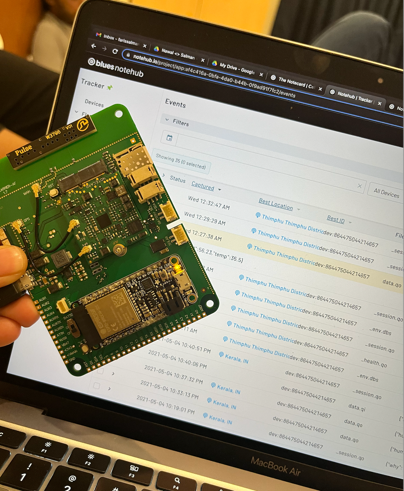
Task: Click location icon of 12:32:47 AM event
Action: (x=258, y=215)
